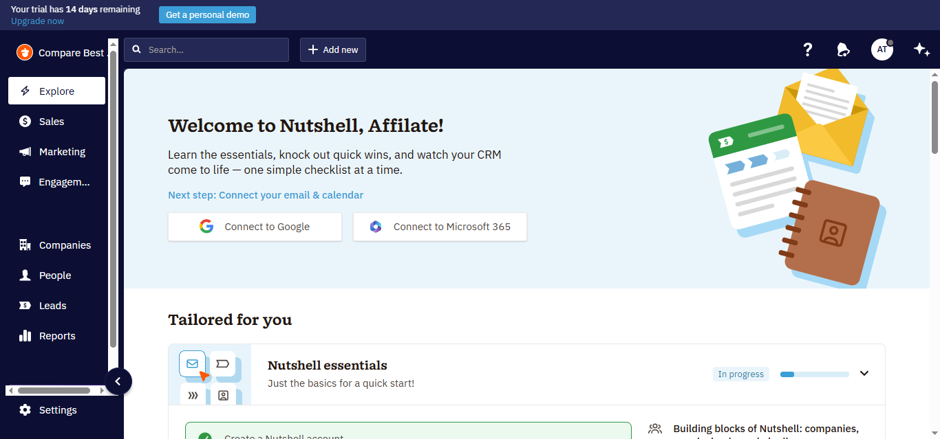Click the Google logo icon

(x=206, y=227)
